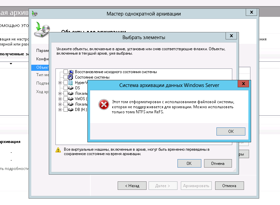Click the backup wizard title bar icon
280x205 pixels.
35,13
